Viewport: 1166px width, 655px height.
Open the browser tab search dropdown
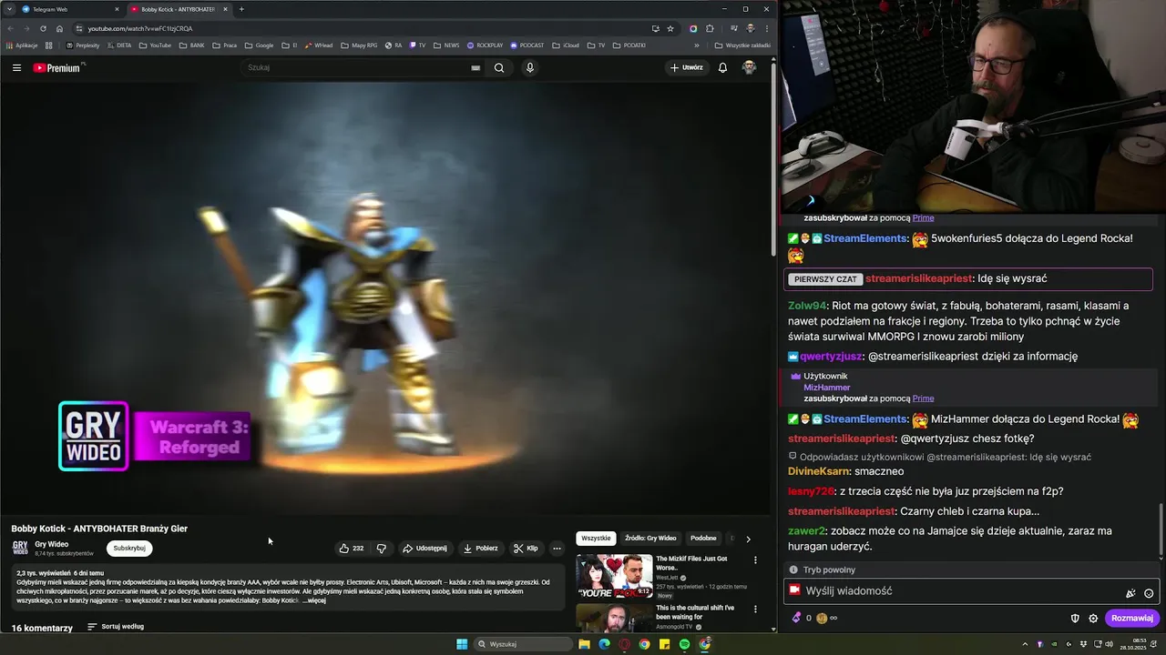click(10, 9)
